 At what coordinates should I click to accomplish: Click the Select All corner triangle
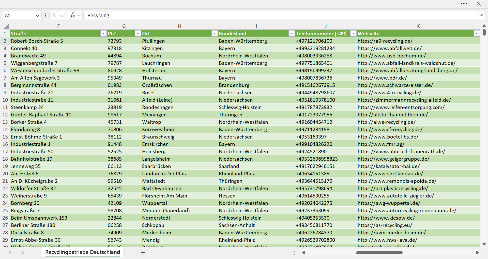coord(6,26)
